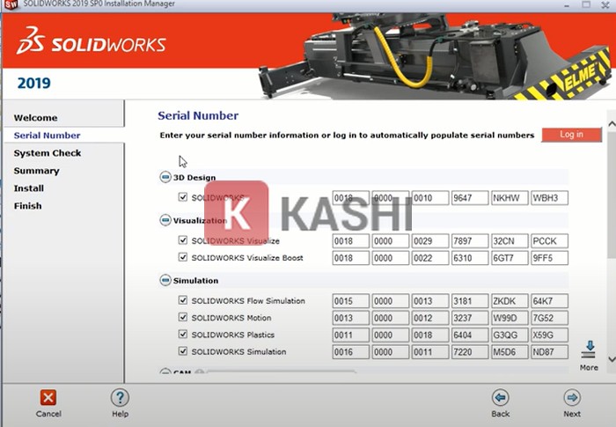Collapse the 3D Design section
The height and width of the screenshot is (427, 616).
(x=165, y=178)
